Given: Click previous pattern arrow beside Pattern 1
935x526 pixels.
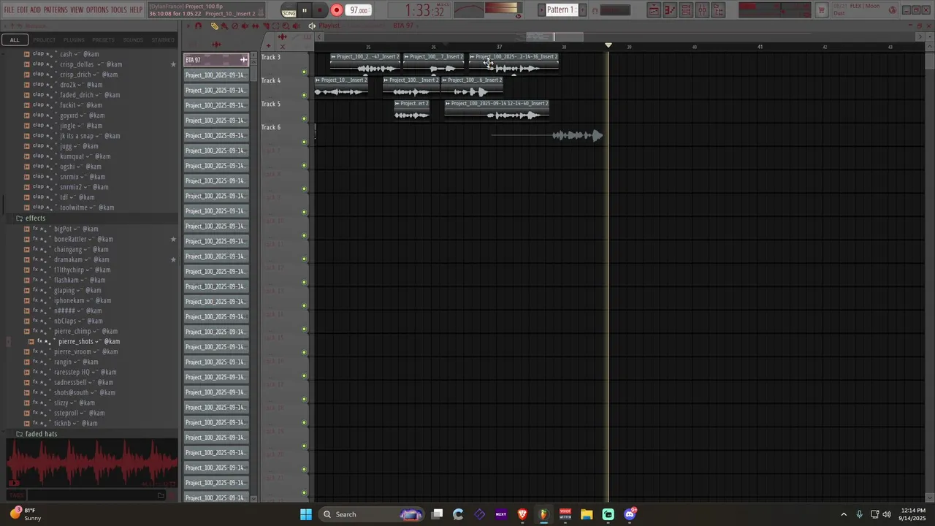Looking at the screenshot, I should (x=541, y=10).
